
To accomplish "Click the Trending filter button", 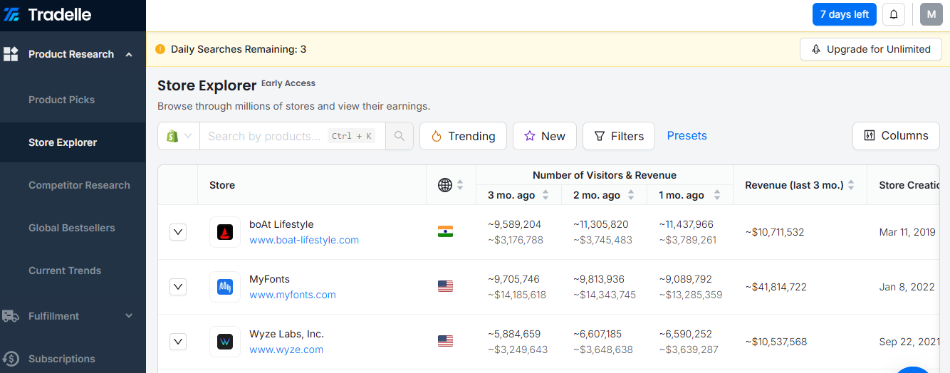I will click(x=463, y=136).
